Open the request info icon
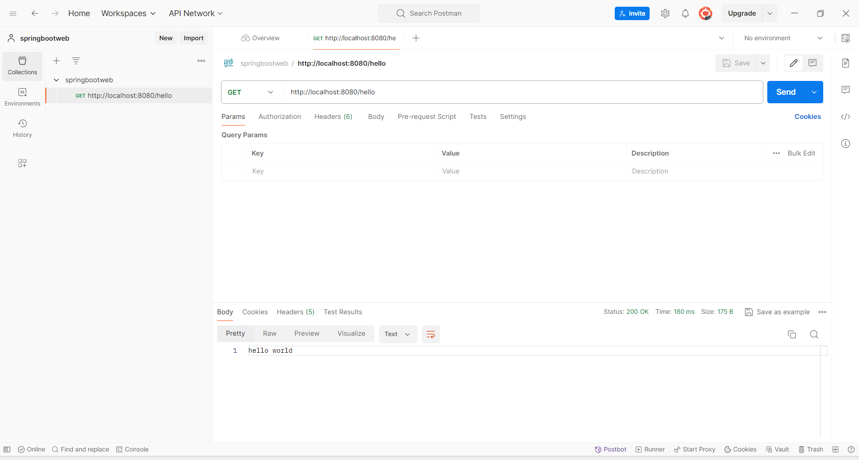 (846, 143)
